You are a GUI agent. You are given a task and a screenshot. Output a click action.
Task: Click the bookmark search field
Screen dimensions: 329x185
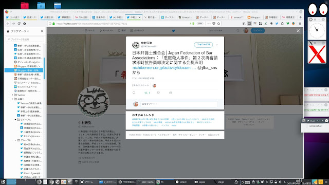pyautogui.click(x=25, y=39)
